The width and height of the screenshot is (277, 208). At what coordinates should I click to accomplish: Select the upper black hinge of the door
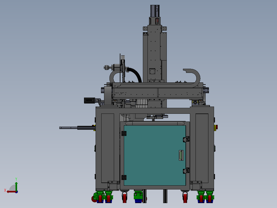tap(124, 133)
